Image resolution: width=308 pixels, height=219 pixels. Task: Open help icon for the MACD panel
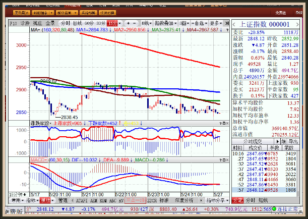click(x=221, y=160)
